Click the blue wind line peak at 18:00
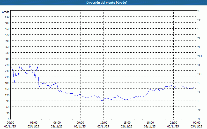Image resolution: width=207 pixels, height=129 pixels. coord(150,89)
